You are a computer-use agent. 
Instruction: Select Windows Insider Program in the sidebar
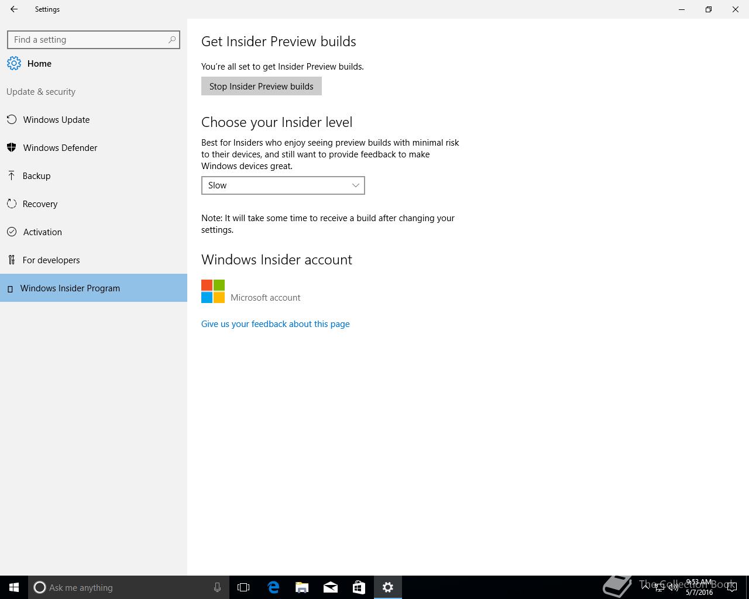[x=94, y=288]
